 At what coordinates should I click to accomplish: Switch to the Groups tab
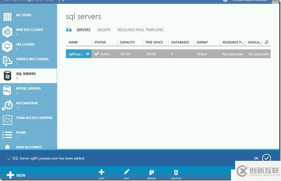point(104,30)
